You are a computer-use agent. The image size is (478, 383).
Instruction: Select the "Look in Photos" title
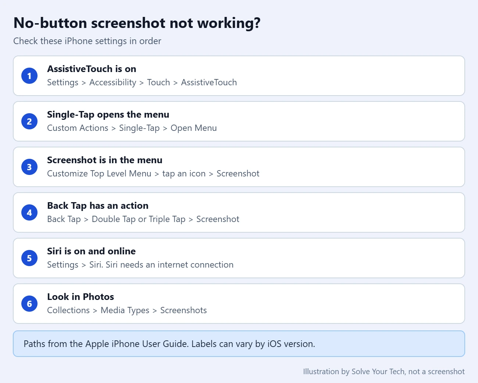[81, 297]
